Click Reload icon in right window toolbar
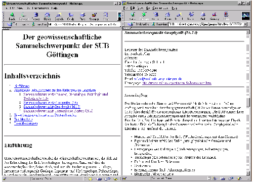253x182 pixels. 156,16
